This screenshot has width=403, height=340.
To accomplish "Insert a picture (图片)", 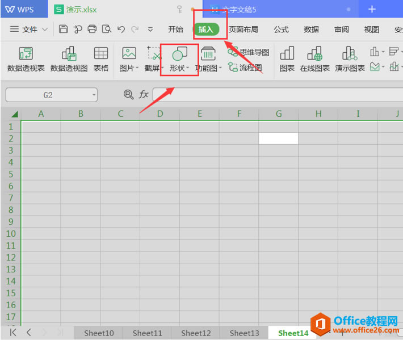I will [129, 59].
